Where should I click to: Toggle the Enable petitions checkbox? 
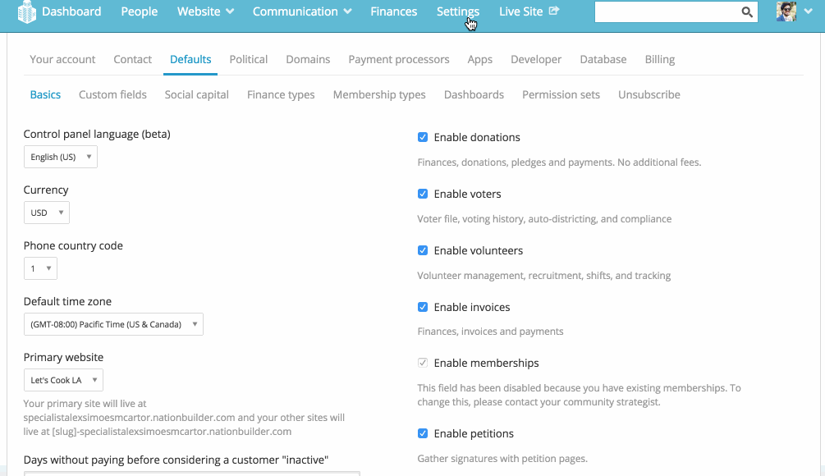coord(423,433)
